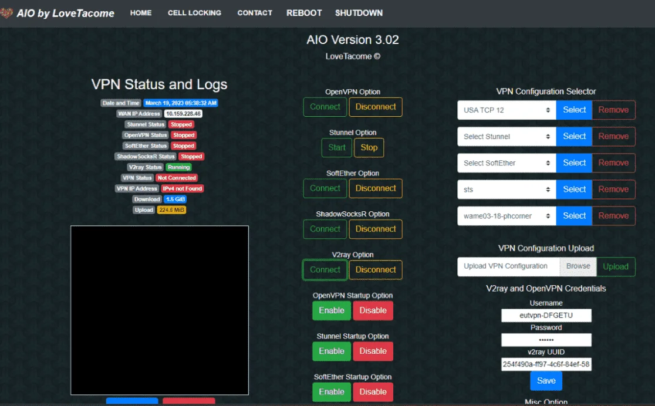The image size is (655, 406).
Task: Click the black VPN log output box
Action: [x=160, y=310]
